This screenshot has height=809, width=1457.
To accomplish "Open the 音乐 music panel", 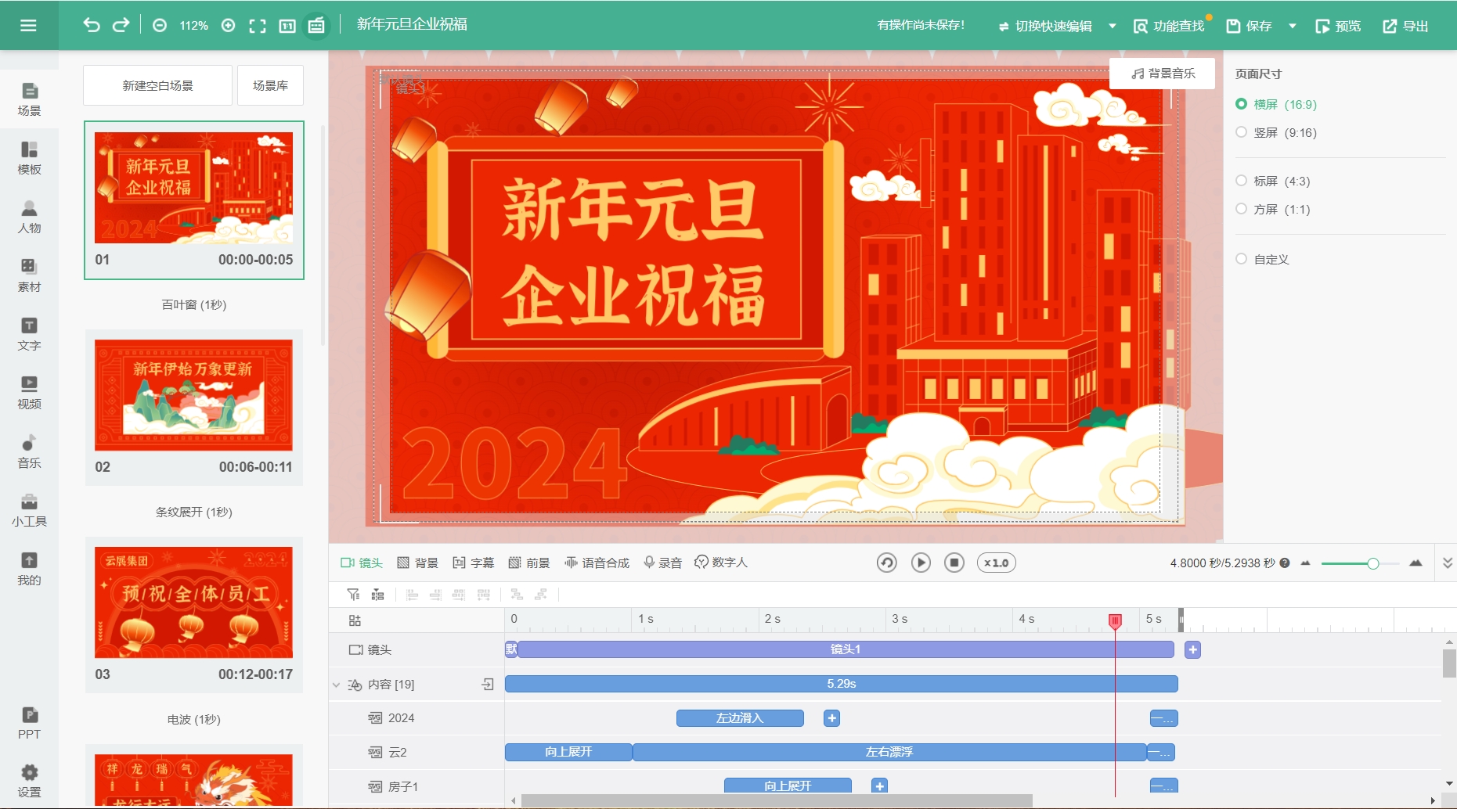I will pos(29,451).
